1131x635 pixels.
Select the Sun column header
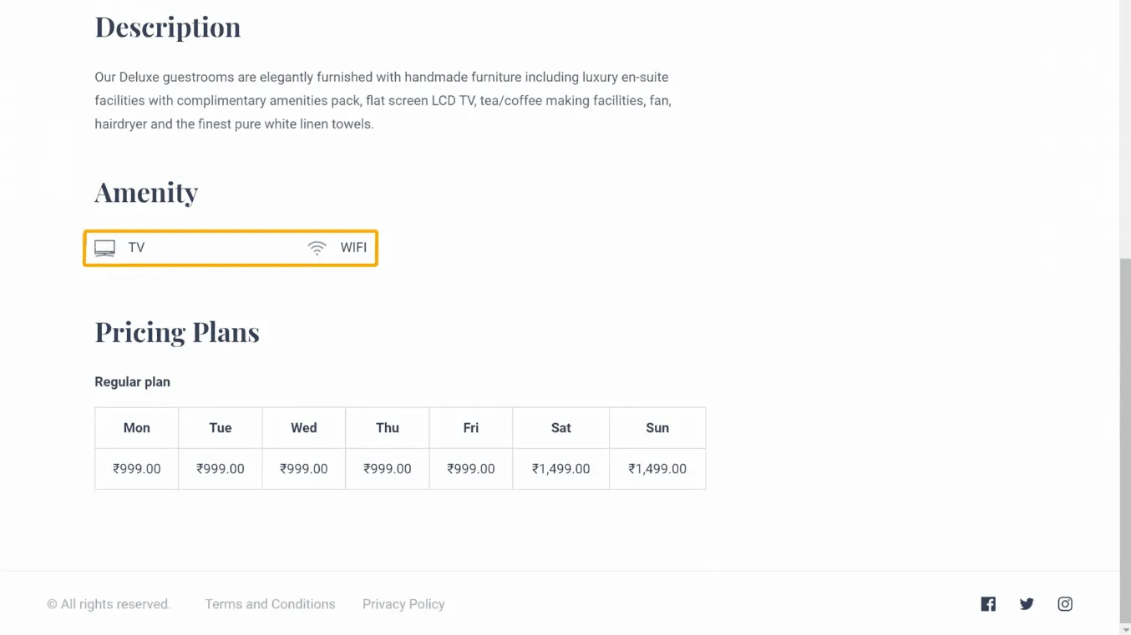click(657, 428)
